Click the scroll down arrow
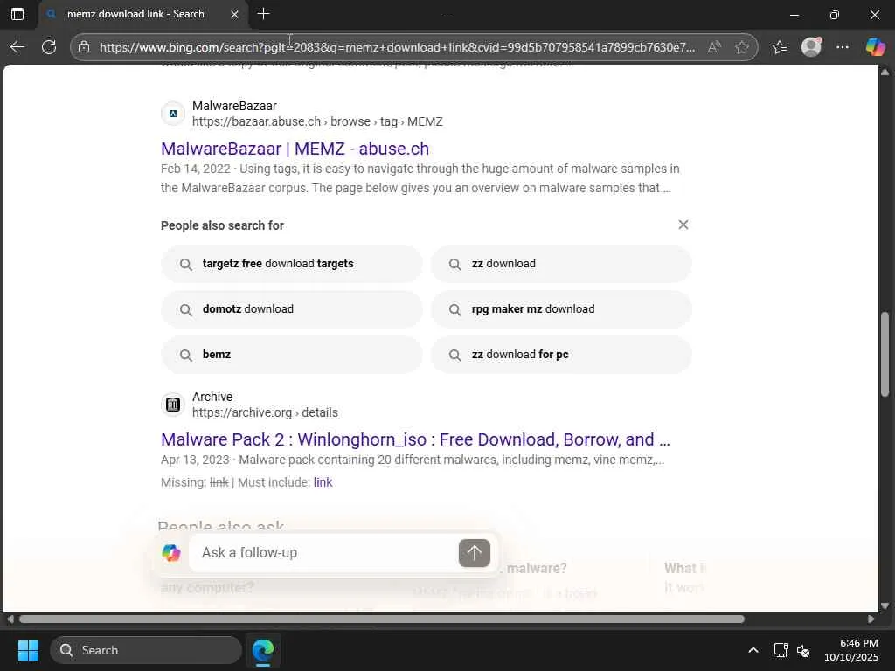Viewport: 895px width, 671px height. click(885, 606)
